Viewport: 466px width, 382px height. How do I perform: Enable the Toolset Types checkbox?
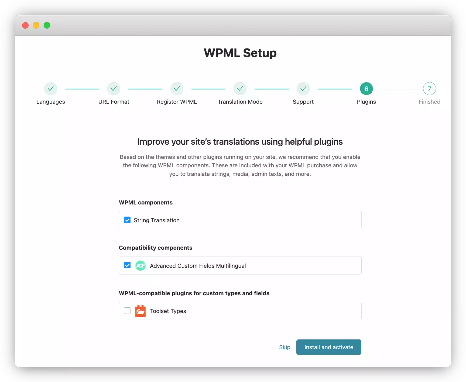(x=127, y=311)
